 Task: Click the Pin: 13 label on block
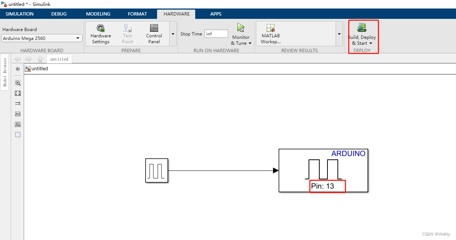coord(323,186)
